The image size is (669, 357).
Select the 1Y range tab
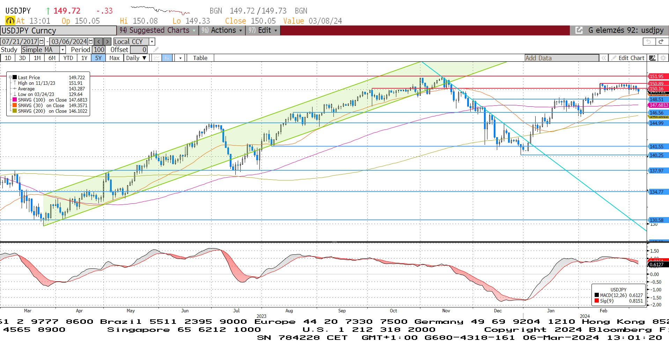pos(84,58)
